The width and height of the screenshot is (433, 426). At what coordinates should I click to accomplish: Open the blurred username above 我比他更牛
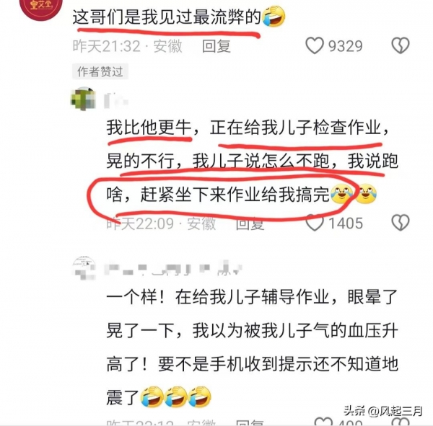pyautogui.click(x=116, y=100)
